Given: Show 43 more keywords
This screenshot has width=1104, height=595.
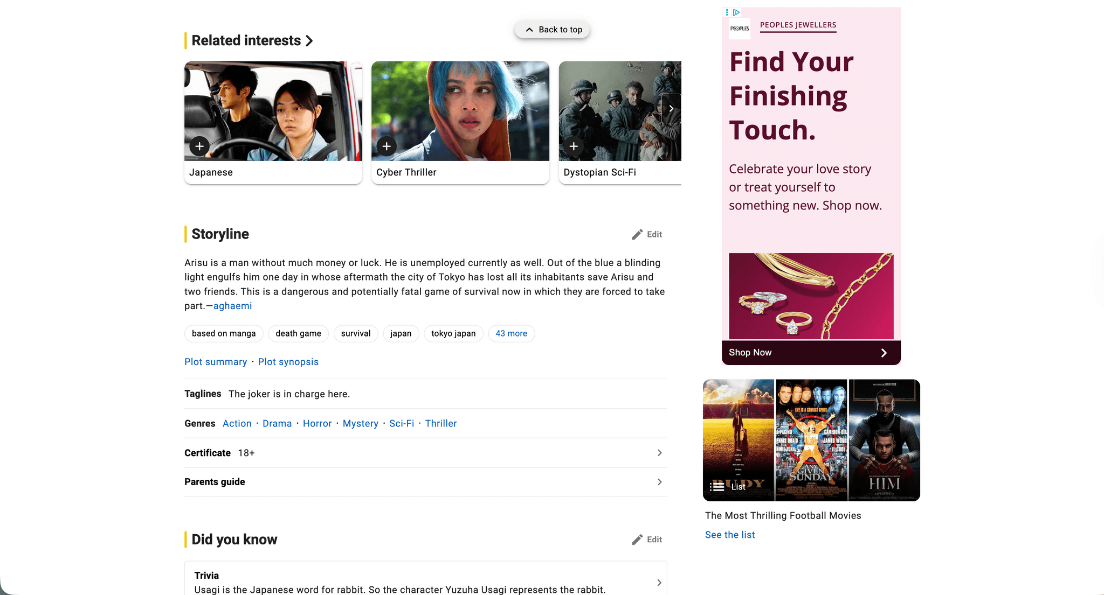Looking at the screenshot, I should [x=511, y=333].
